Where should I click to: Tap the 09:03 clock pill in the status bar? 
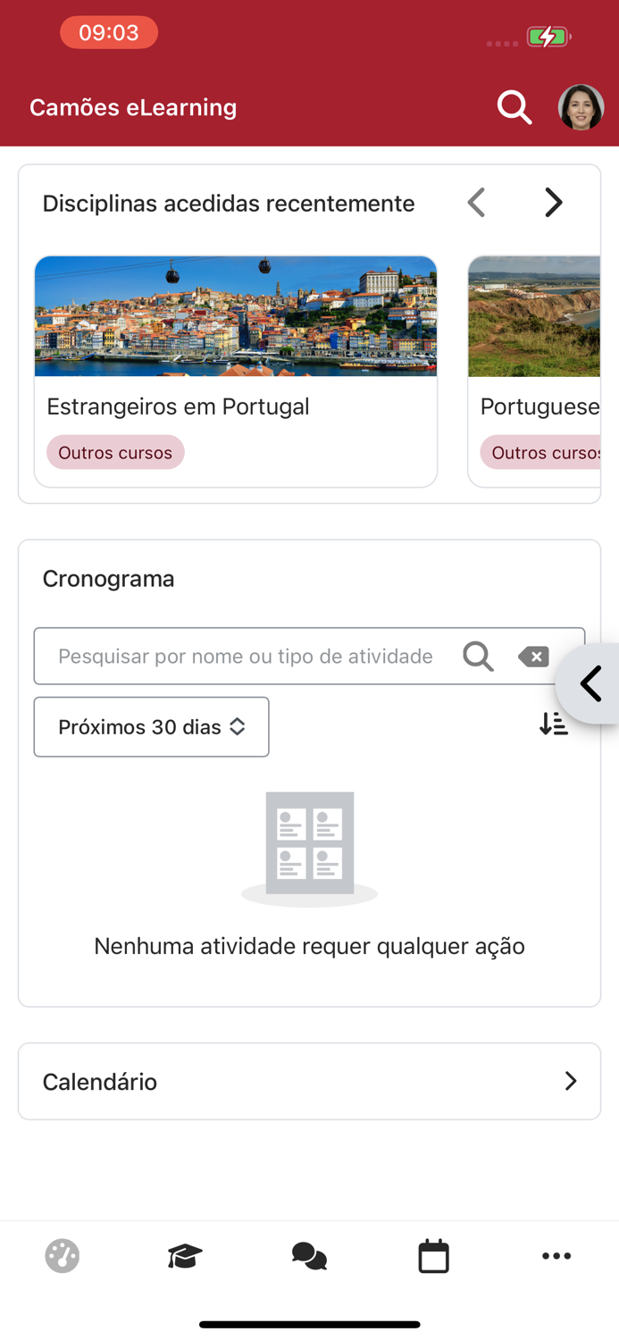click(109, 32)
